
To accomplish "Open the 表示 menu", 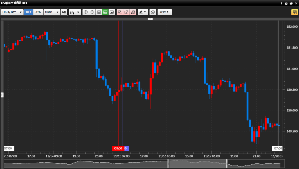I will pyautogui.click(x=165, y=12).
